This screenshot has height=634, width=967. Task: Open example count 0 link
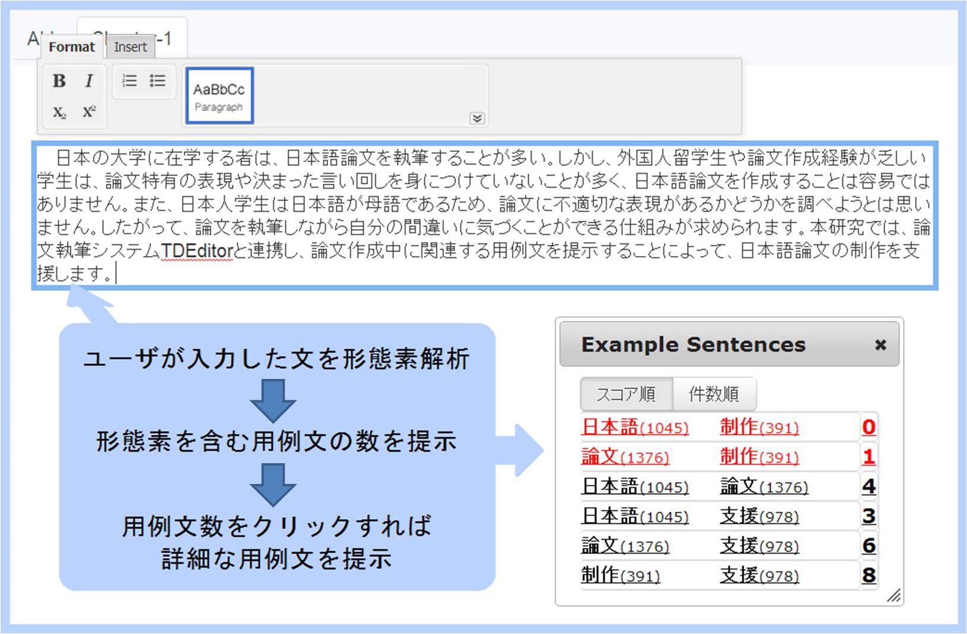[869, 427]
